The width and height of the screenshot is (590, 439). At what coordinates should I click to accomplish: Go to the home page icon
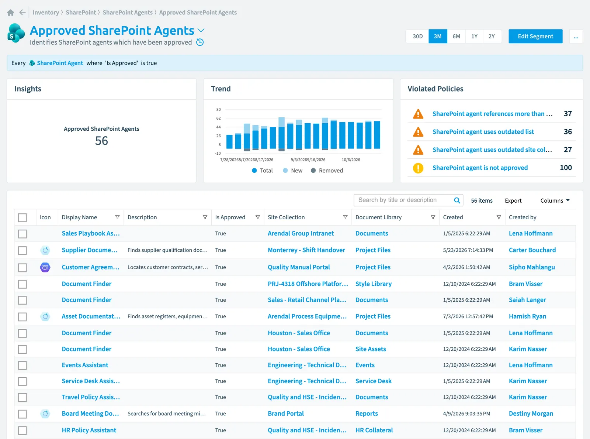tap(11, 13)
